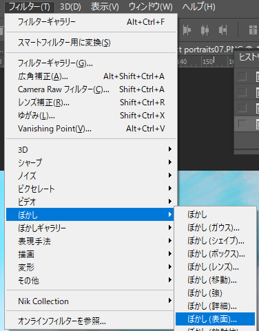
Task: Expand the 3D filter submenu
Action: (x=91, y=149)
